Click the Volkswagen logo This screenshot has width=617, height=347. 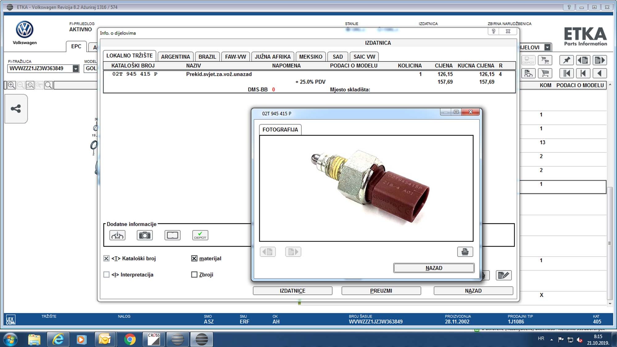pyautogui.click(x=25, y=30)
